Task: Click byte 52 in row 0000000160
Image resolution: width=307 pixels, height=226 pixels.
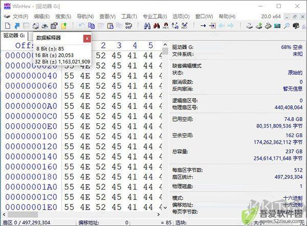Action: [101, 167]
